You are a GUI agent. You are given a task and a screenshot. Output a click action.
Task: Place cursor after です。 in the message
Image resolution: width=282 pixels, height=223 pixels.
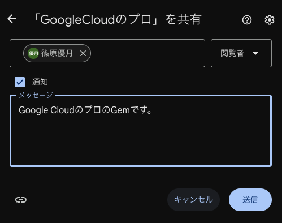152,110
